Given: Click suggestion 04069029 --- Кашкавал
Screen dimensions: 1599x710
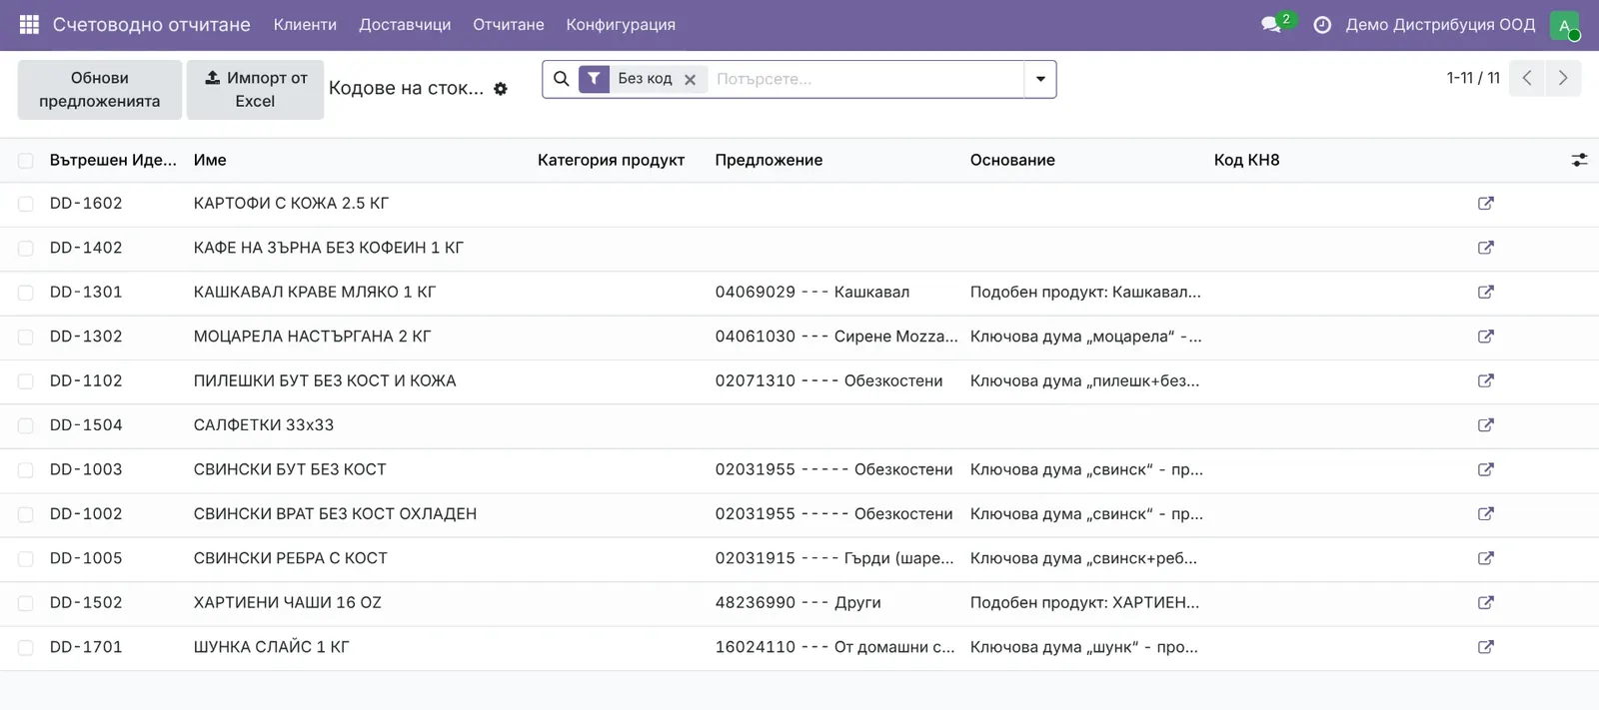Looking at the screenshot, I should pyautogui.click(x=812, y=293).
